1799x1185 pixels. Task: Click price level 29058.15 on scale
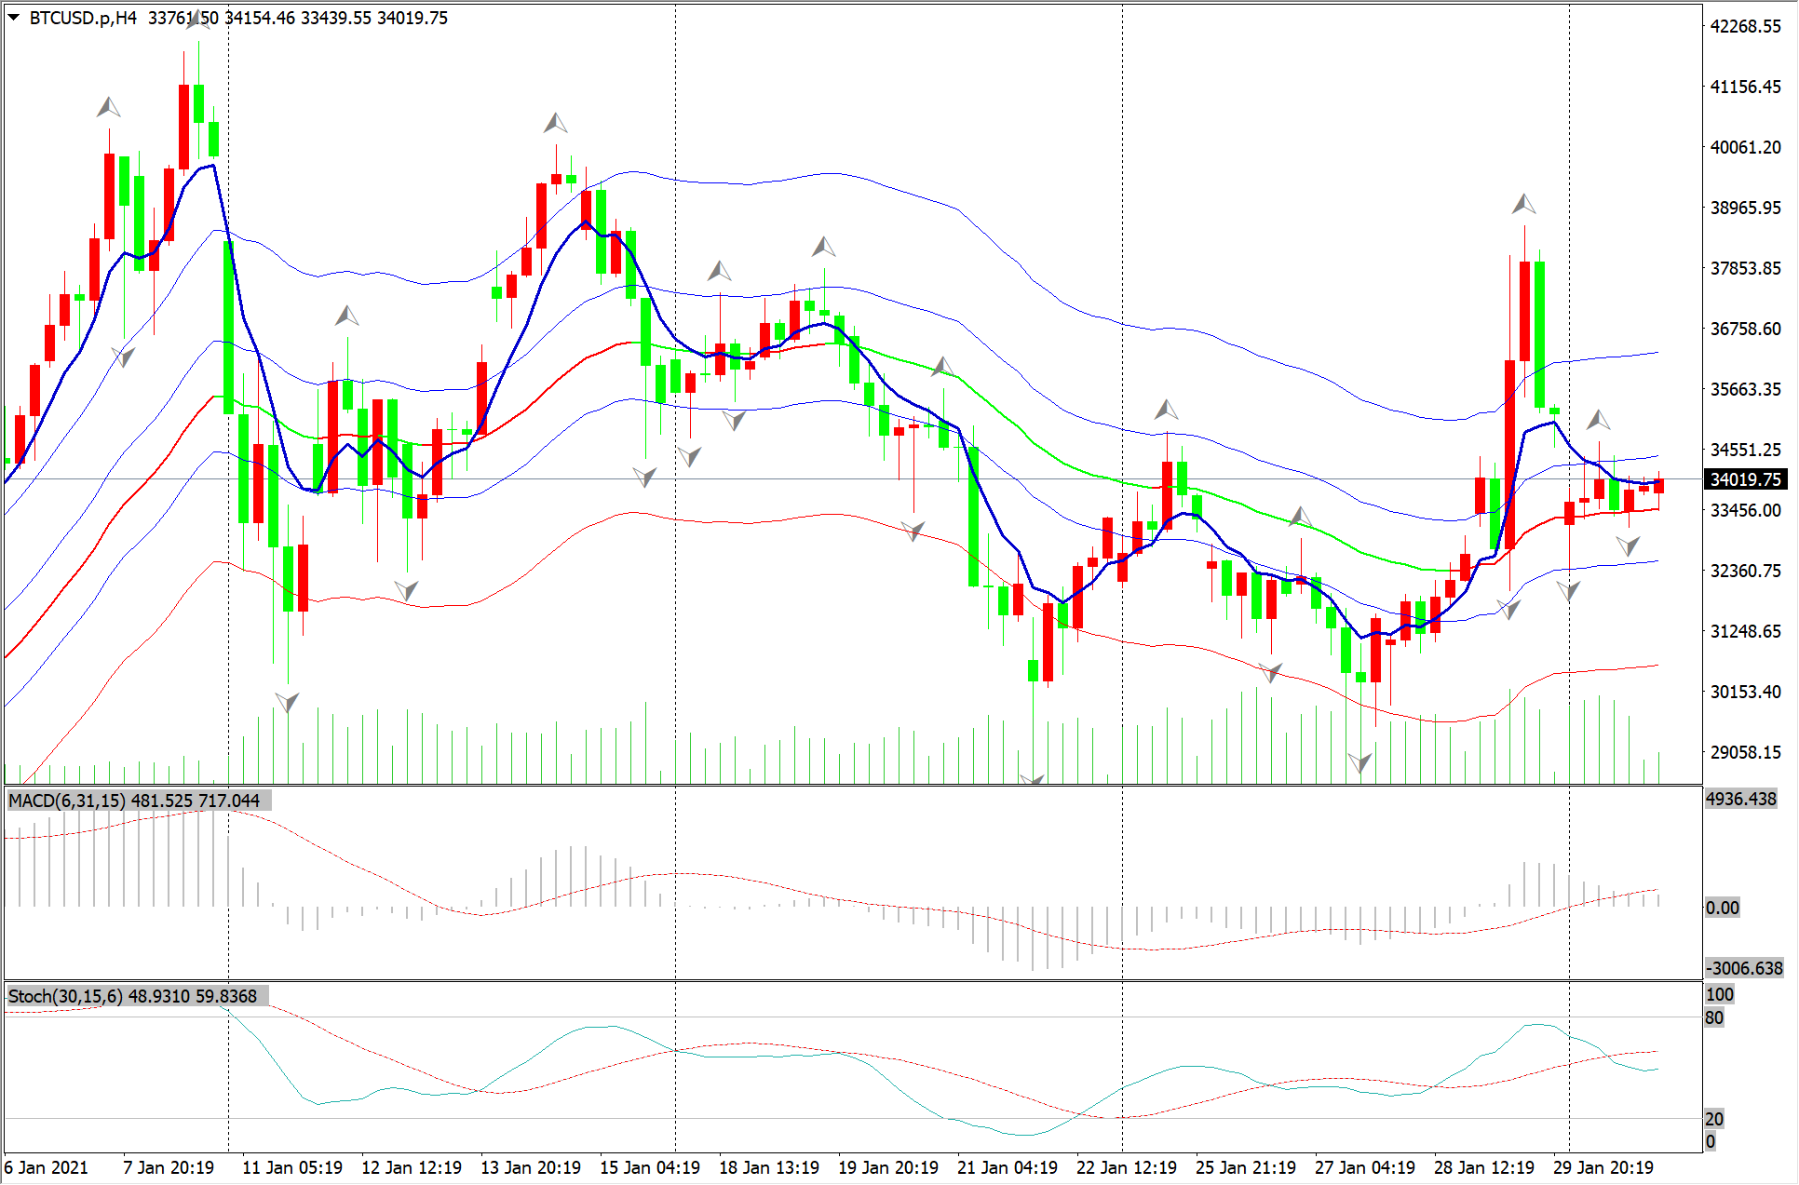1746,752
